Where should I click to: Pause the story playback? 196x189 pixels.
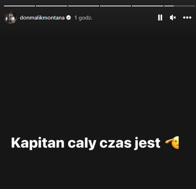tap(160, 18)
